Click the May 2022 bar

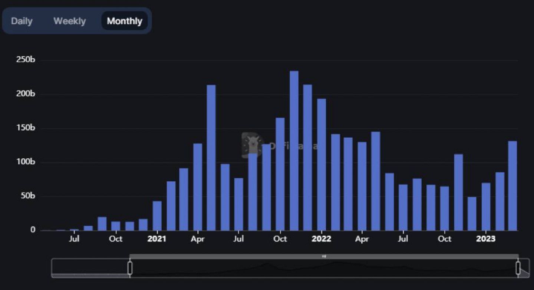(x=376, y=181)
